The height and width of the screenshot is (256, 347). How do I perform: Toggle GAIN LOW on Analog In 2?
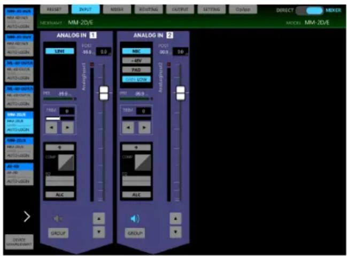click(x=136, y=79)
